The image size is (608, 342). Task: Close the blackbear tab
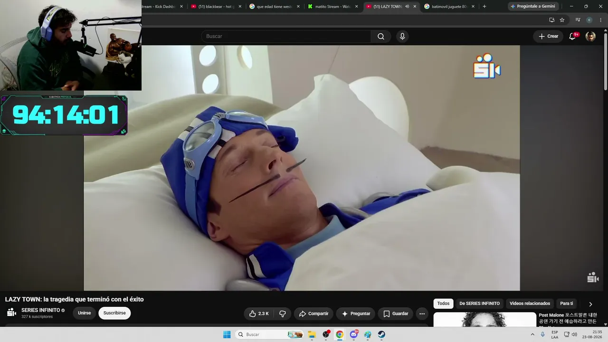(240, 7)
